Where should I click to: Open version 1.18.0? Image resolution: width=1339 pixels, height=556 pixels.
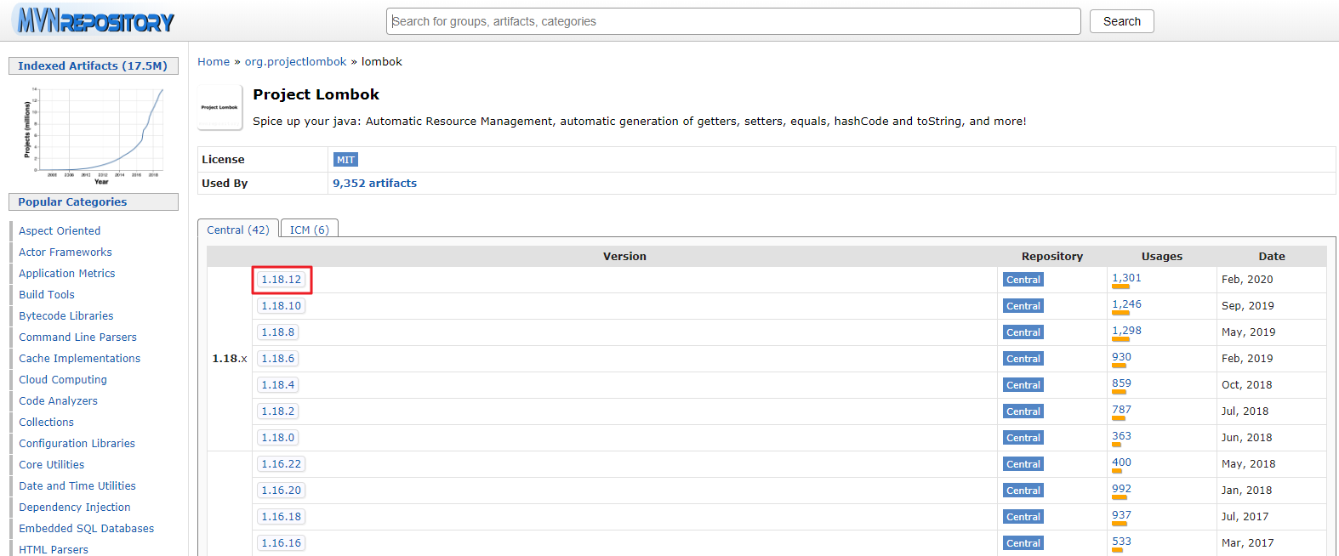[278, 438]
